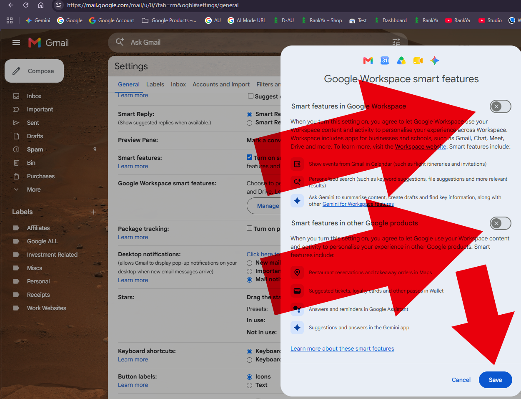Click Save in smart features dialog
Viewport: 521px width, 399px height.
click(x=495, y=380)
